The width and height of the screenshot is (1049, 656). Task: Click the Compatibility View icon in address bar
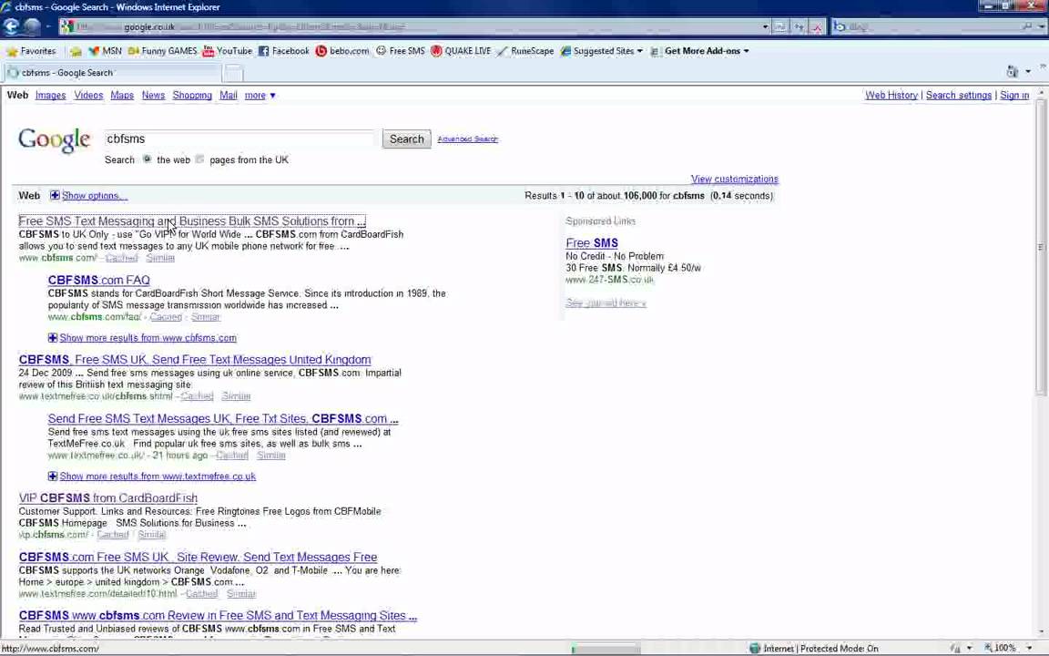(780, 26)
